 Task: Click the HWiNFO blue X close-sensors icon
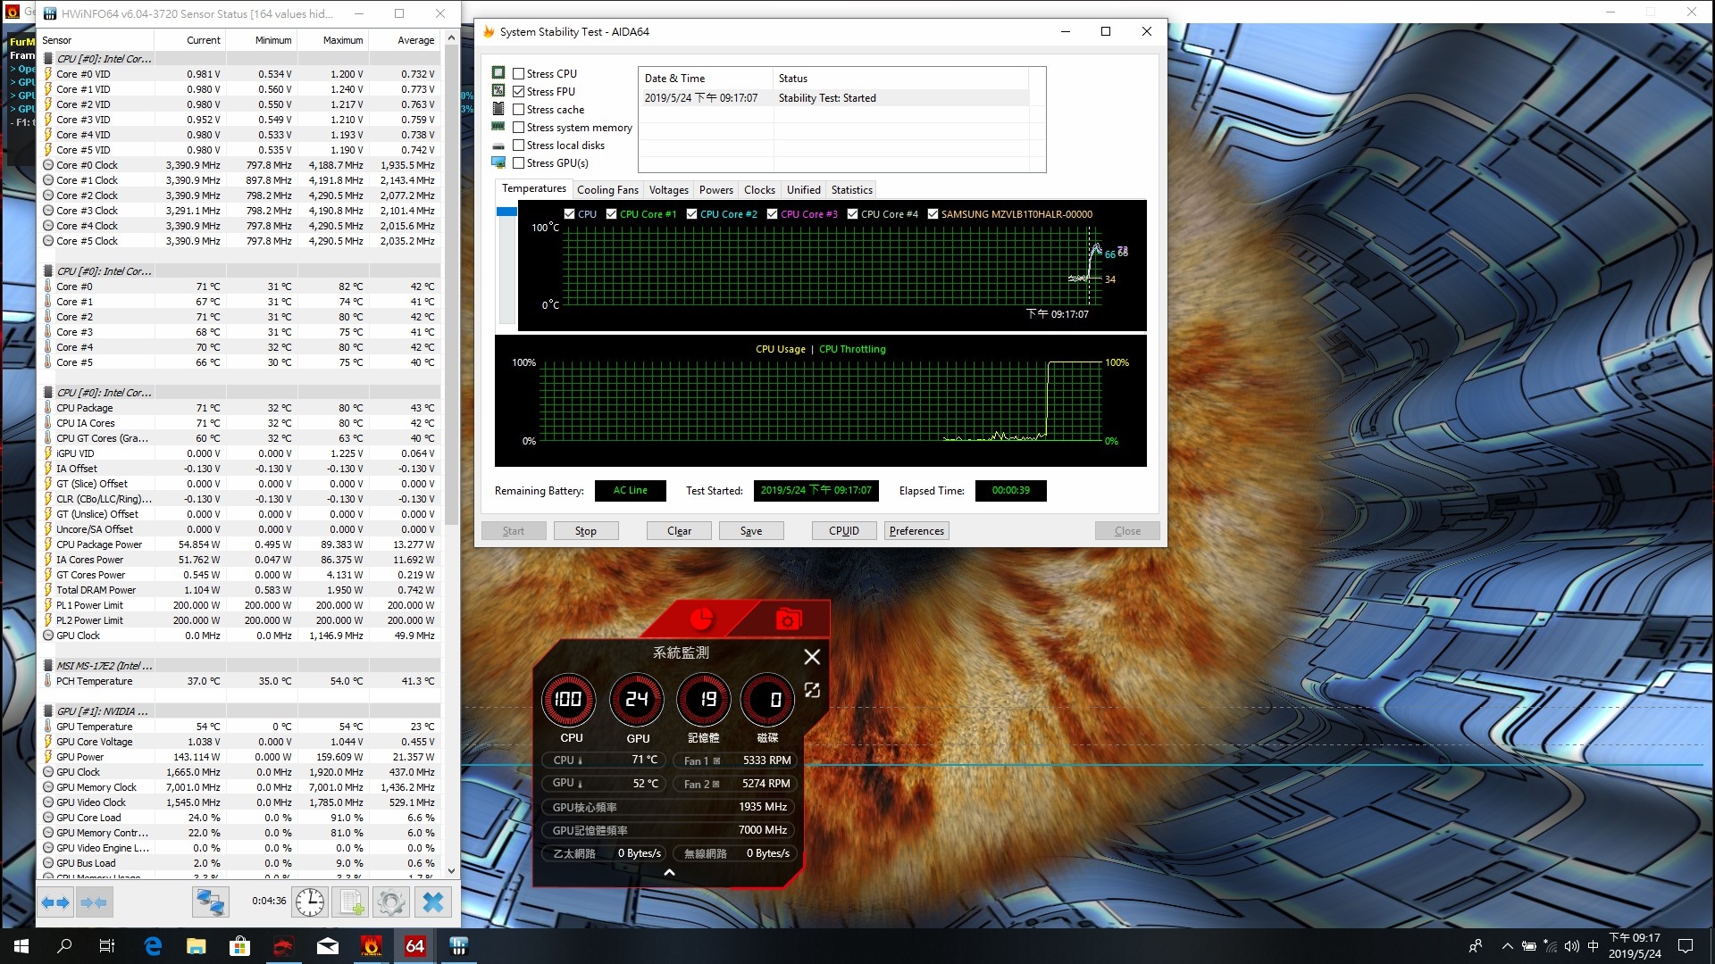pyautogui.click(x=433, y=902)
